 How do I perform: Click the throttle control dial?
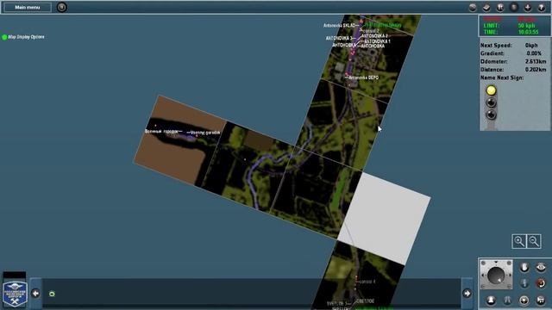497,275
